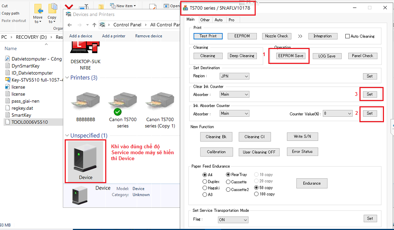Screen dimensions: 394x230
Task: Click the Deep Cleaning button
Action: coord(242,56)
